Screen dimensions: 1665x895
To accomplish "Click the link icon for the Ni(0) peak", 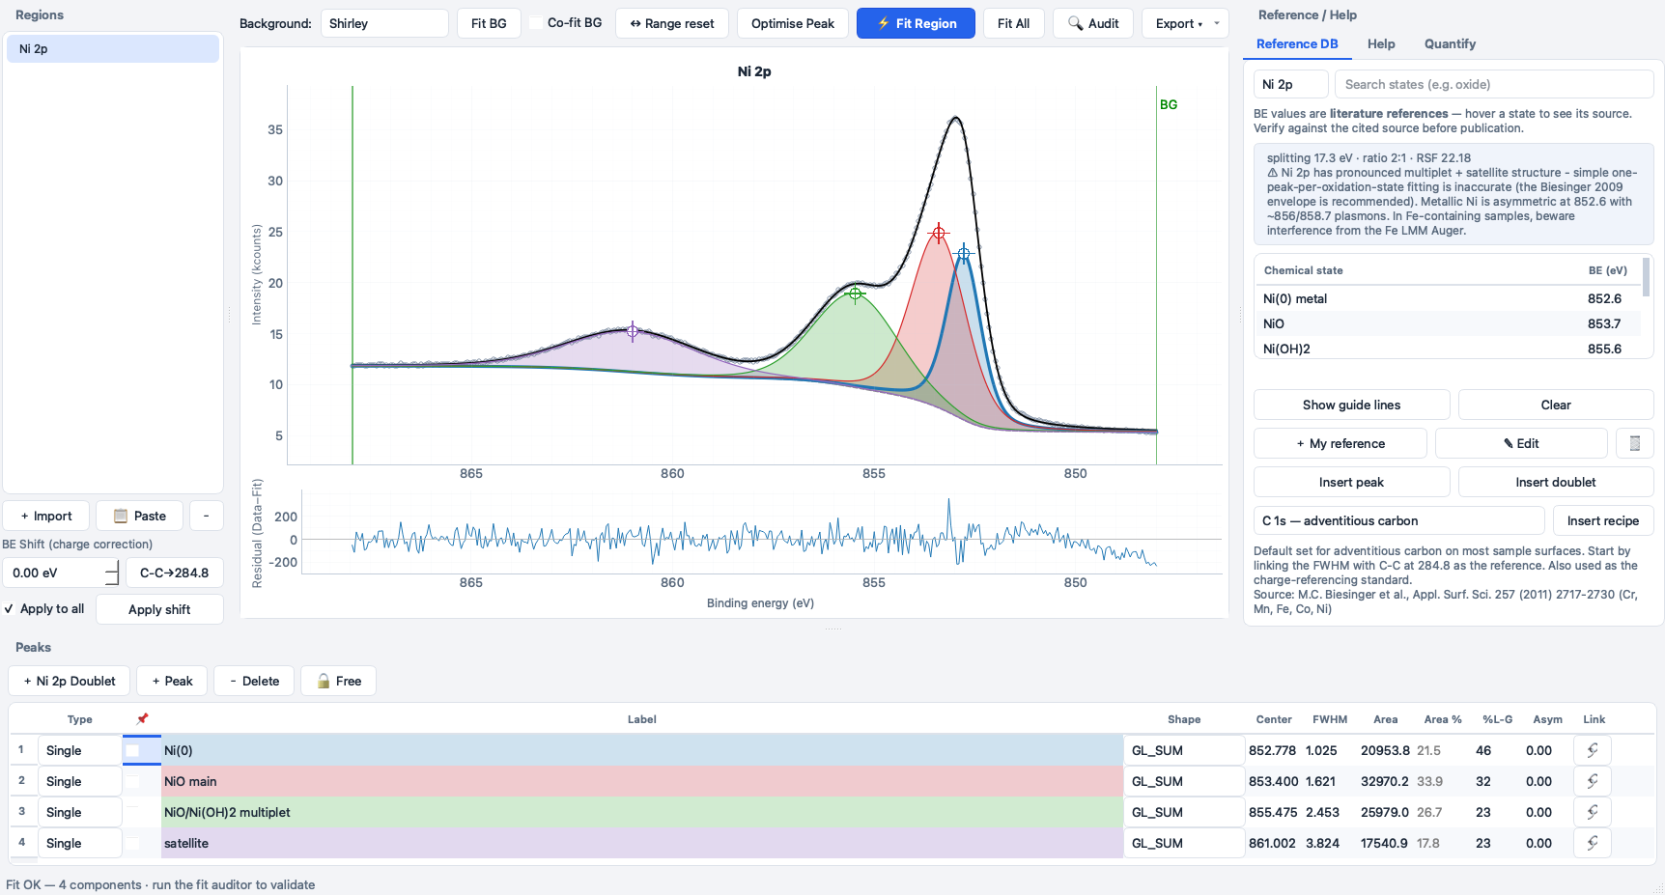I will point(1592,750).
